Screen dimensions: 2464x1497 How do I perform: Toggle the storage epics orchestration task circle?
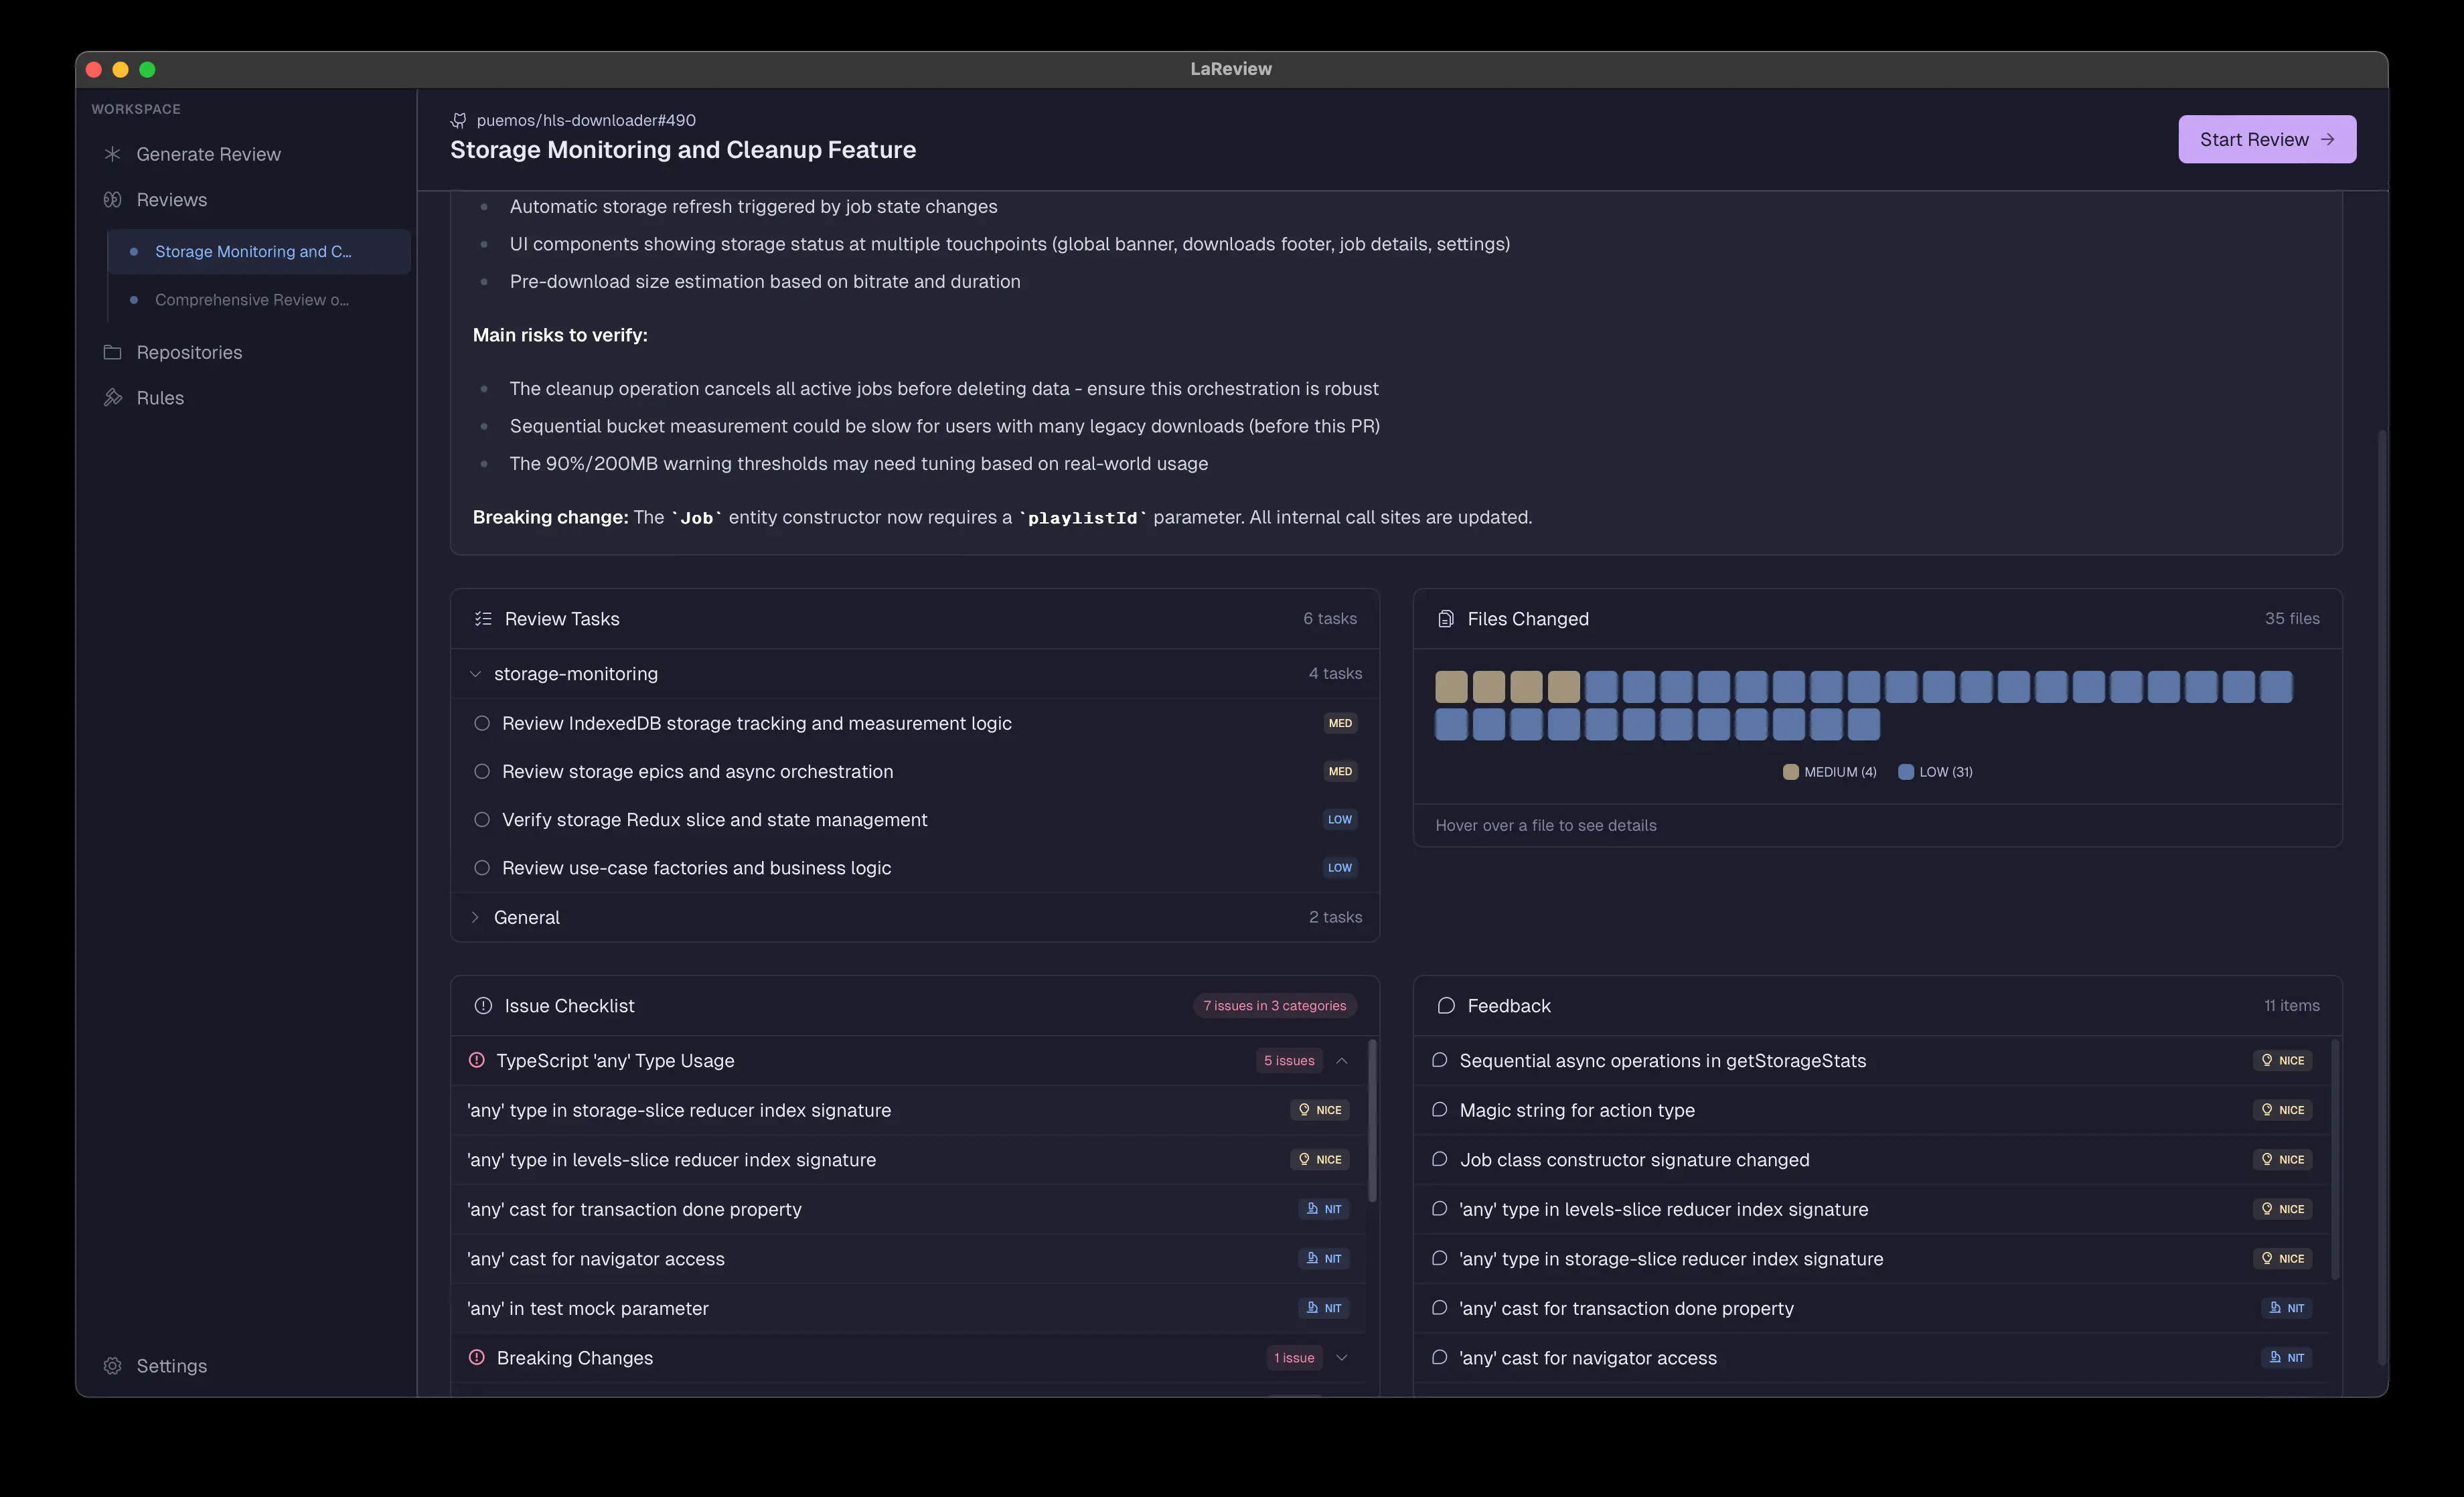[x=482, y=771]
